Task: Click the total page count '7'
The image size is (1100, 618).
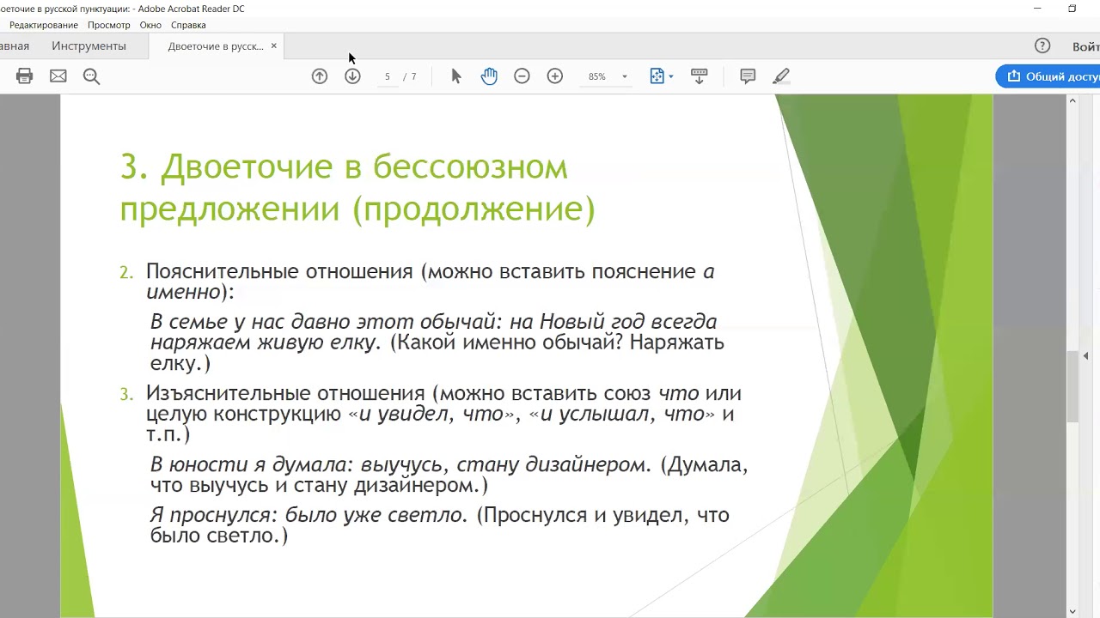Action: pos(413,76)
